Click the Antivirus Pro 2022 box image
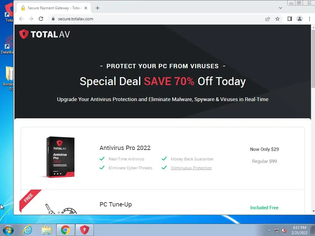The image size is (315, 236). point(60,157)
